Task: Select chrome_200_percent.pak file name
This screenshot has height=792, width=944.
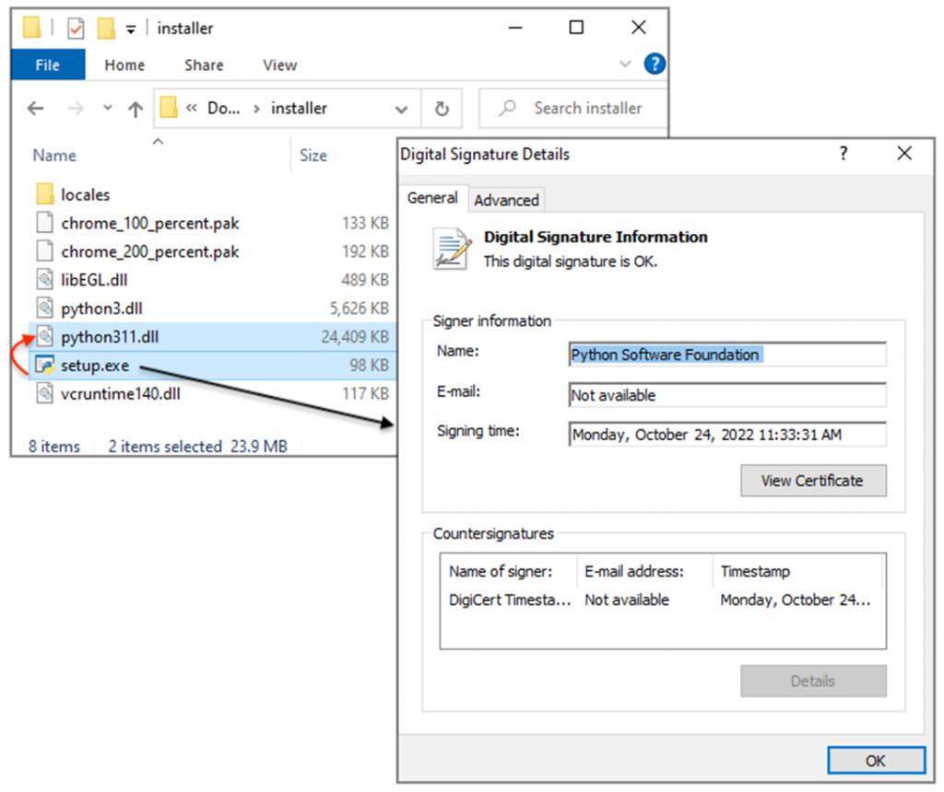Action: point(150,252)
